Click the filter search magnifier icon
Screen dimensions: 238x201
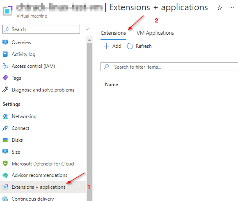pos(106,67)
